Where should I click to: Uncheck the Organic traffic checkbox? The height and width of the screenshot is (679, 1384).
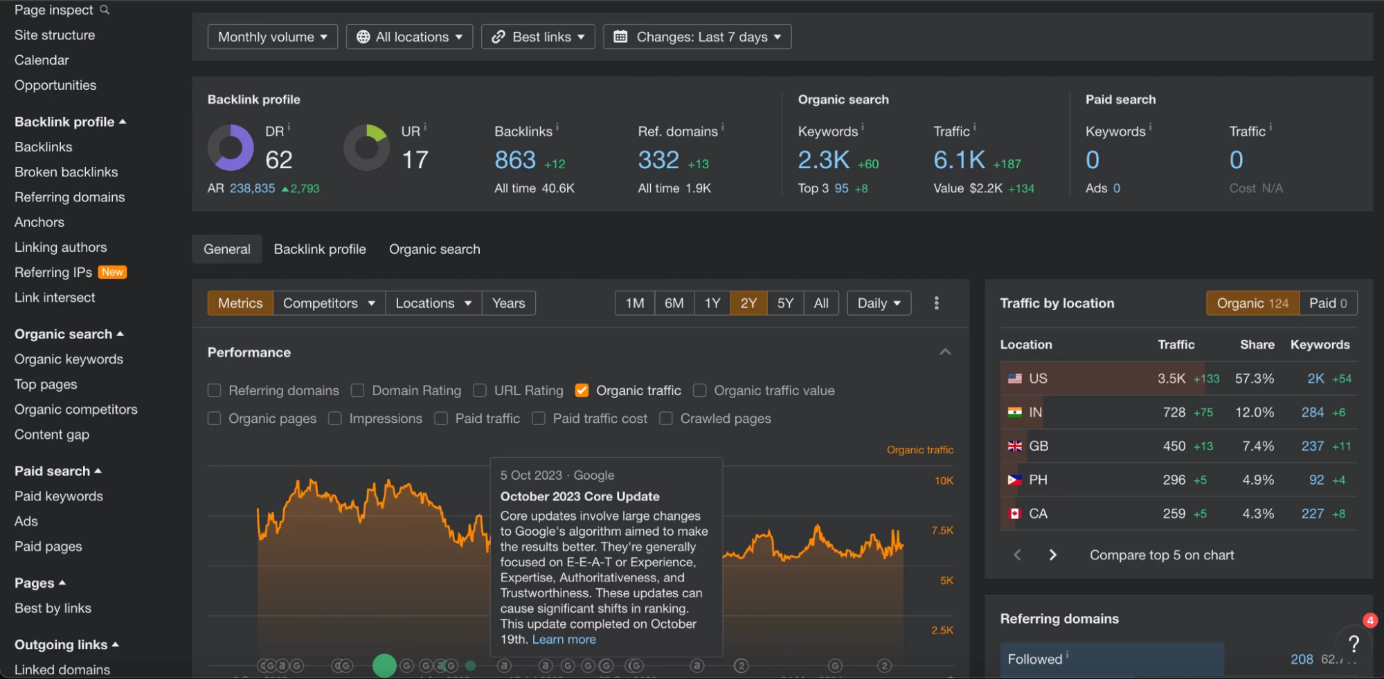click(x=582, y=390)
